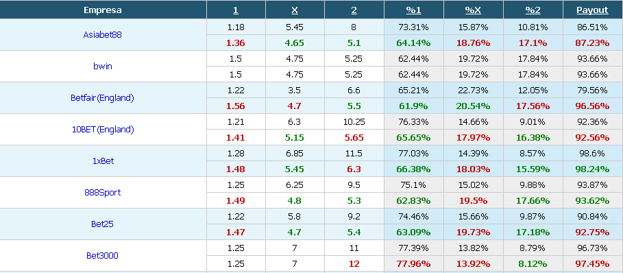The height and width of the screenshot is (273, 623).
Task: Sort by the 1 column header
Action: click(x=236, y=10)
